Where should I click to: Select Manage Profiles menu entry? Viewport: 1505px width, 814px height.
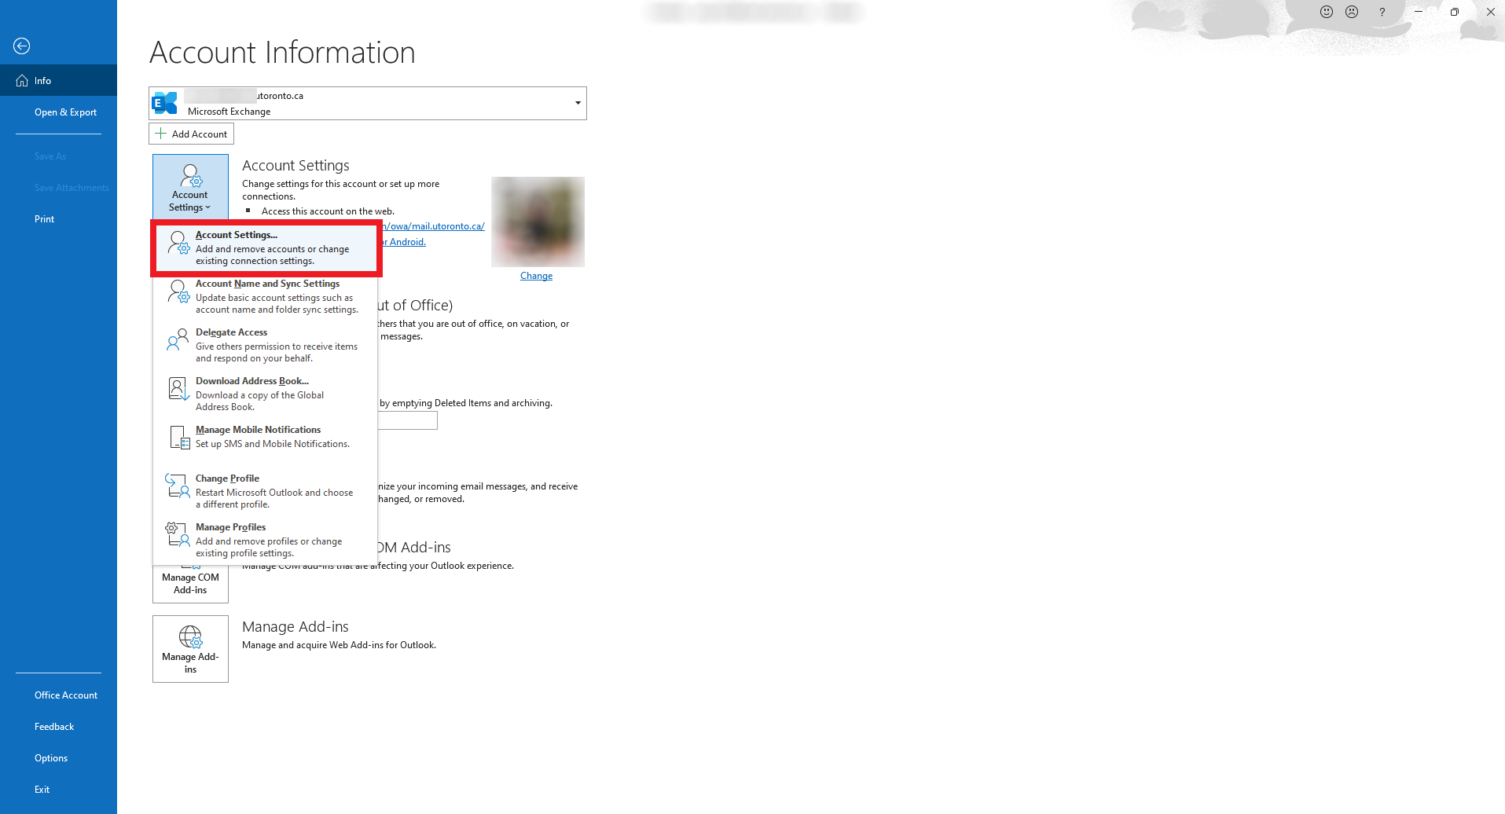coord(265,540)
